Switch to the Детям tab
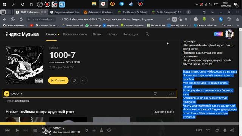The height and width of the screenshot is (136, 242). click(x=97, y=34)
